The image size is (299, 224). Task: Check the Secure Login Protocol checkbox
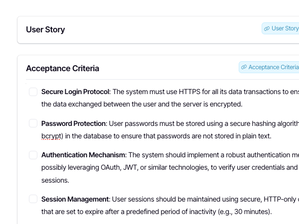[x=33, y=92]
